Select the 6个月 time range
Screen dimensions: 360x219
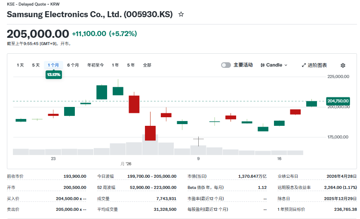73,65
